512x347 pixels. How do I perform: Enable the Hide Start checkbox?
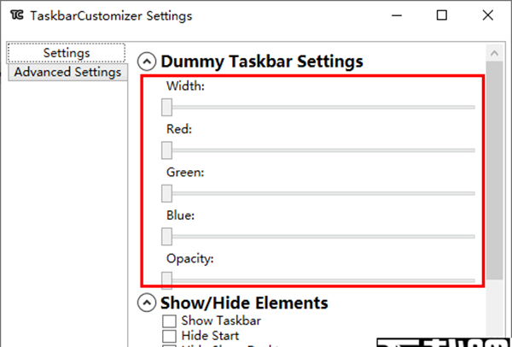pos(169,336)
